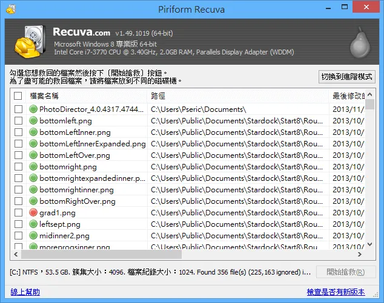
Task: Open the 線上幫助 link
Action: coord(25,292)
